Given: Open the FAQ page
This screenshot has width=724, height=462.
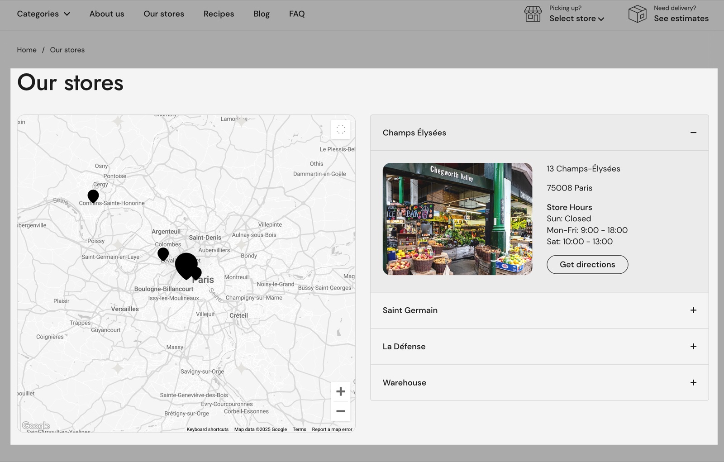Looking at the screenshot, I should (x=297, y=14).
